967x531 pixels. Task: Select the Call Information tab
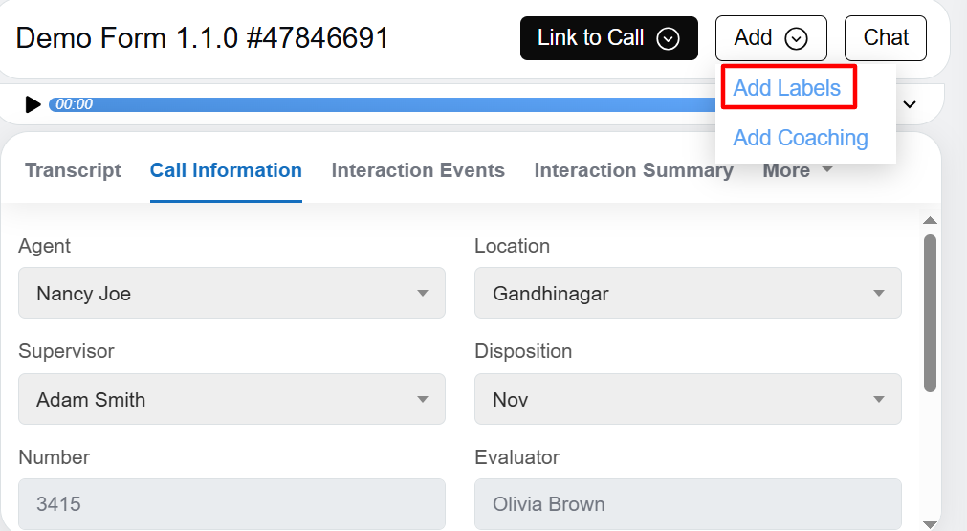[226, 170]
